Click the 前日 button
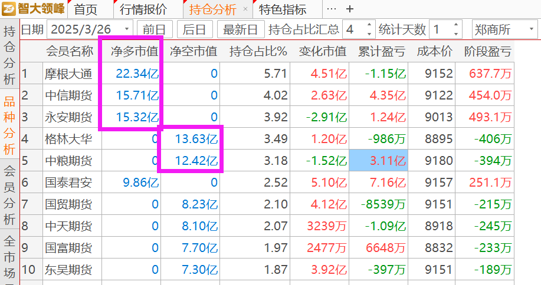 155,29
